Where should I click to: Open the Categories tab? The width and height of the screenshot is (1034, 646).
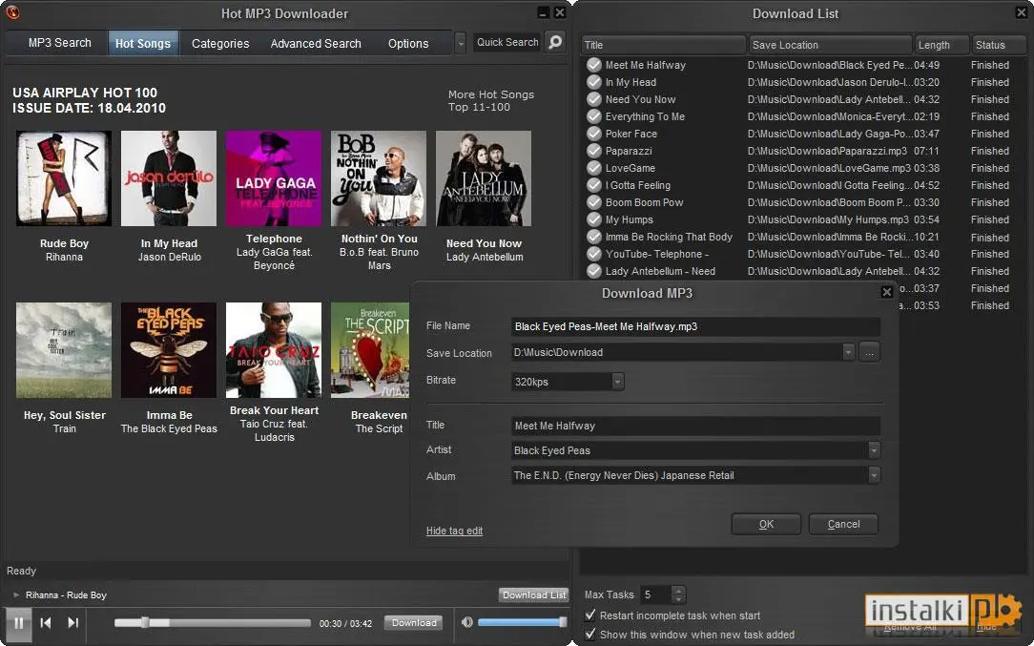[220, 44]
